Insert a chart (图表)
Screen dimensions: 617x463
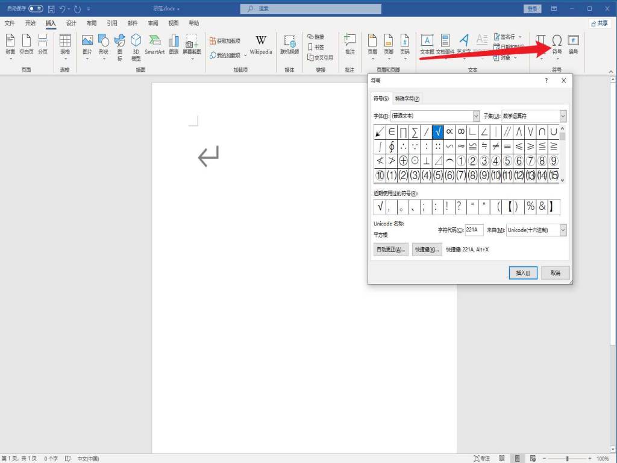174,44
